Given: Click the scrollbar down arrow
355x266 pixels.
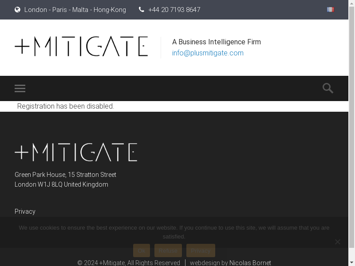Looking at the screenshot, I should click(x=351, y=263).
